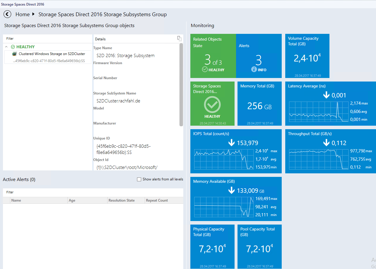Click the back arrow circle button

pos(7,14)
